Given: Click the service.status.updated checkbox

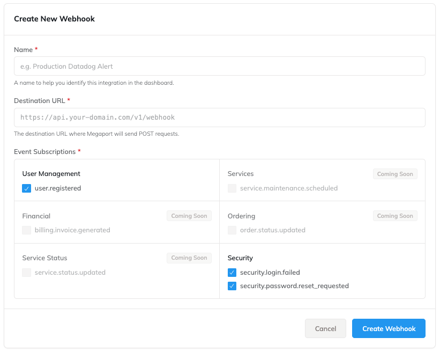Looking at the screenshot, I should 27,273.
